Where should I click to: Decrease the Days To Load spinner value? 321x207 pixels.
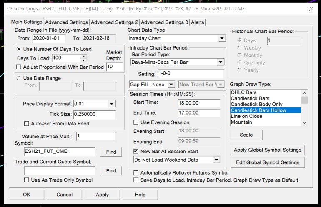83,60
